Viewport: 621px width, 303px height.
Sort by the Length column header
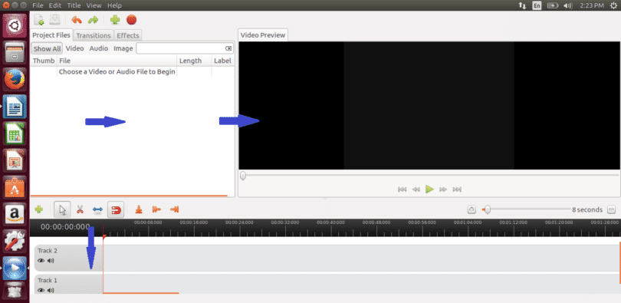pyautogui.click(x=194, y=61)
